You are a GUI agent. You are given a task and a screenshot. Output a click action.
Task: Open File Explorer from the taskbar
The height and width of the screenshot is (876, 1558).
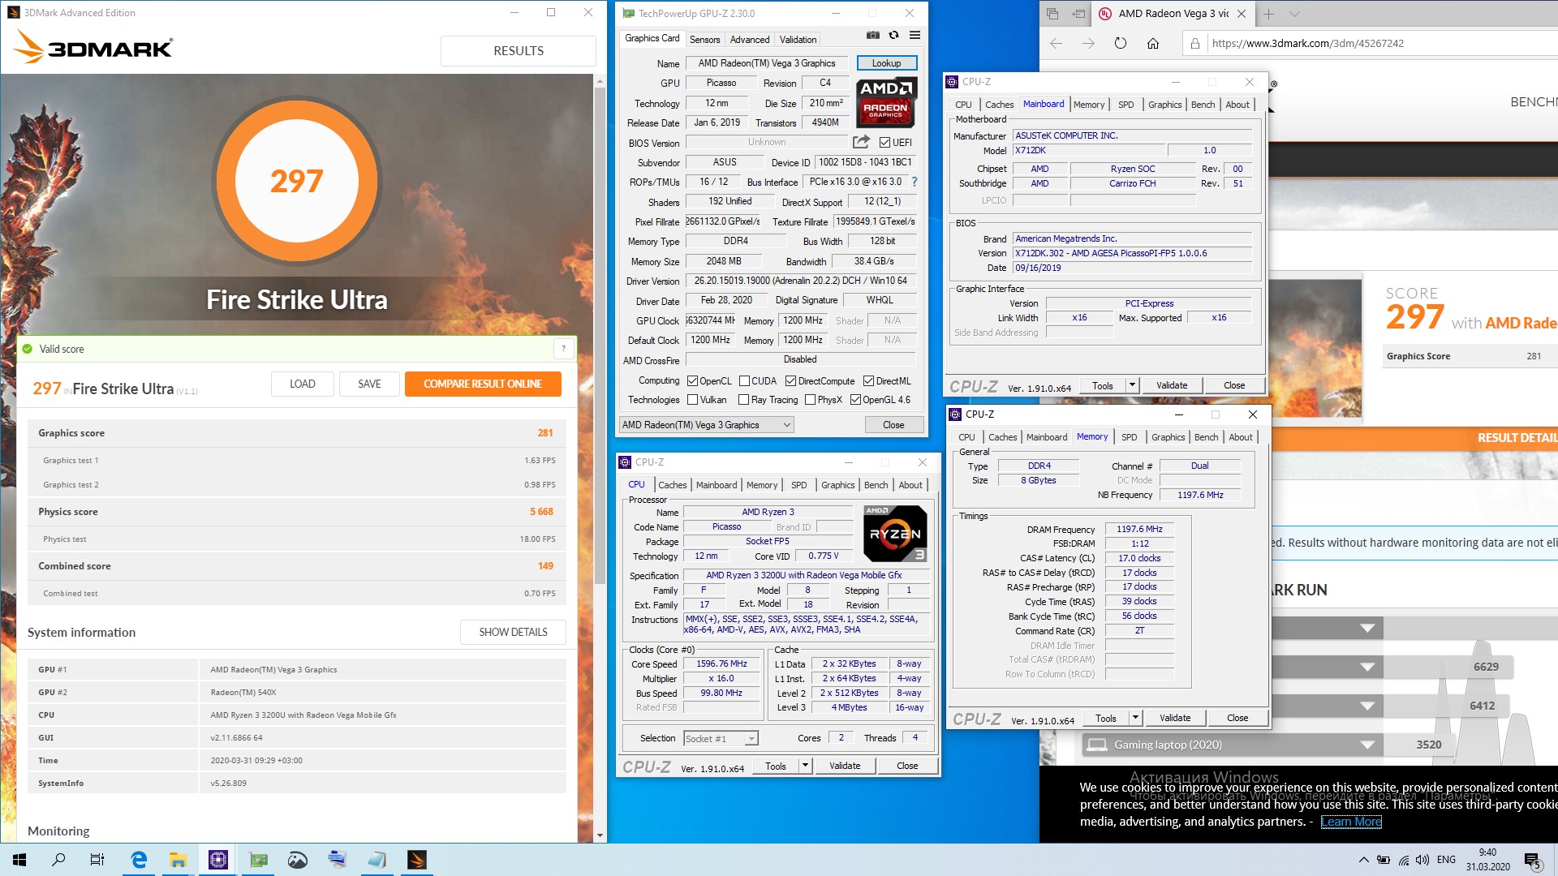coord(179,860)
